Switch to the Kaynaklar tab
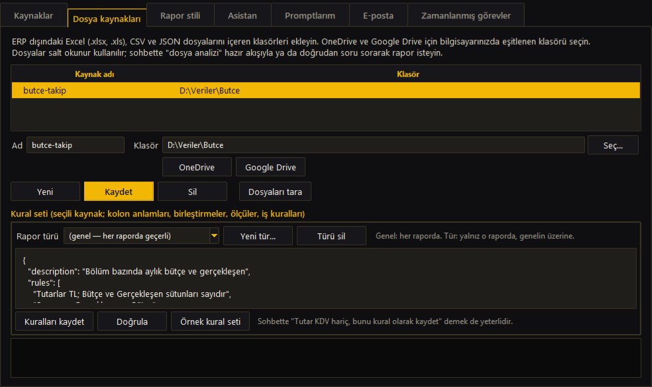This screenshot has width=652, height=387. [x=33, y=15]
